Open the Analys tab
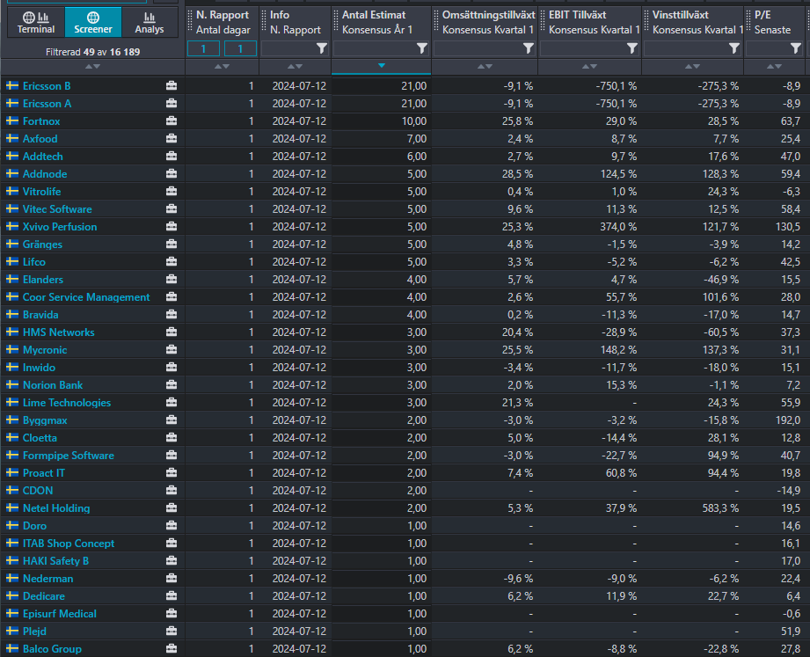The width and height of the screenshot is (810, 657). (150, 22)
